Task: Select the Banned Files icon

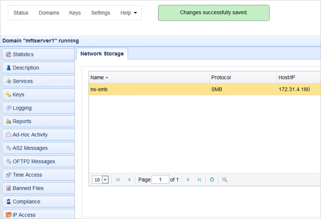Action: coord(8,188)
